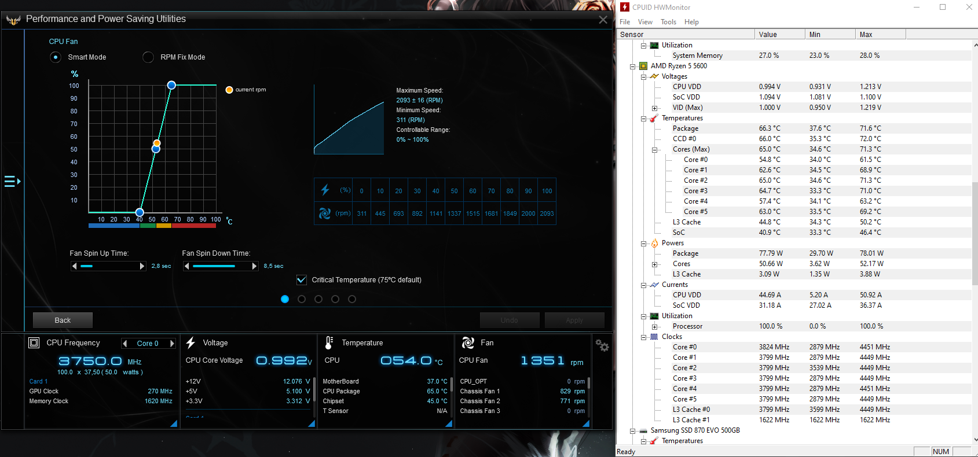The height and width of the screenshot is (457, 978).
Task: Expand the Fan panel corner arrow
Action: [586, 423]
